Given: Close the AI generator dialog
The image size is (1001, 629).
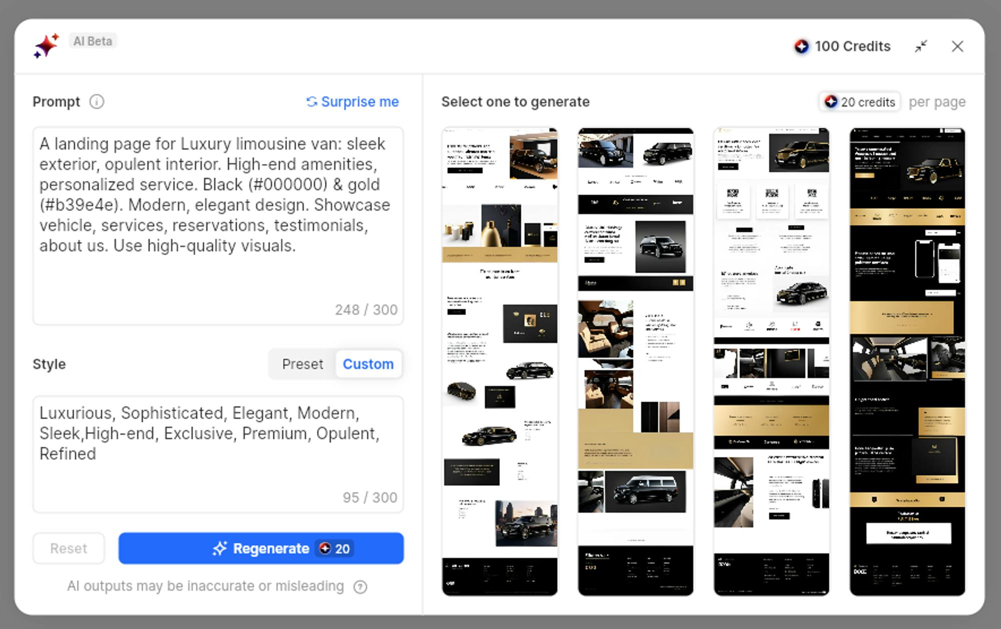Looking at the screenshot, I should (957, 46).
